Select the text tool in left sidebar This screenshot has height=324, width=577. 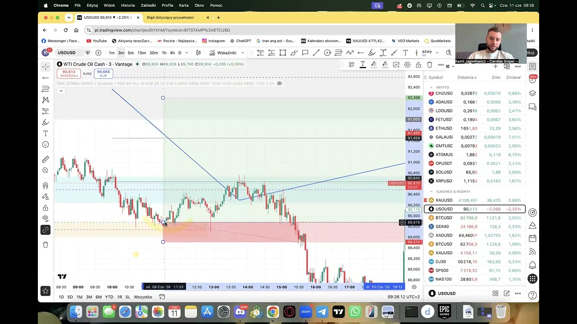[x=46, y=134]
